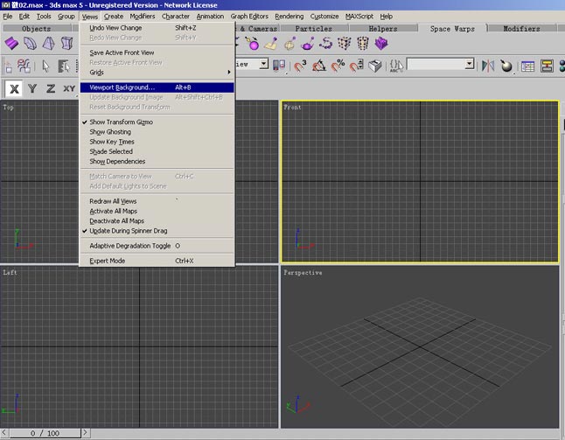
Task: Choose Viewport Background menu item
Action: click(x=157, y=87)
